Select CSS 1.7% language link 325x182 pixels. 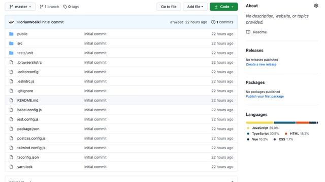tap(283, 140)
